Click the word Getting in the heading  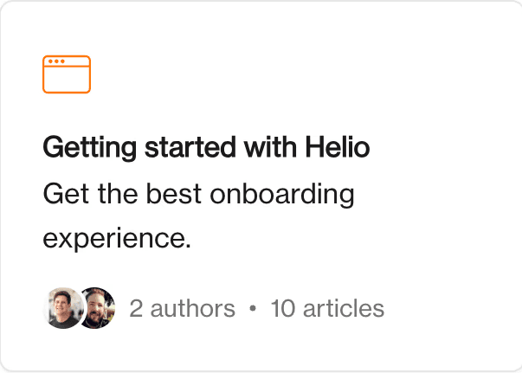click(x=90, y=147)
